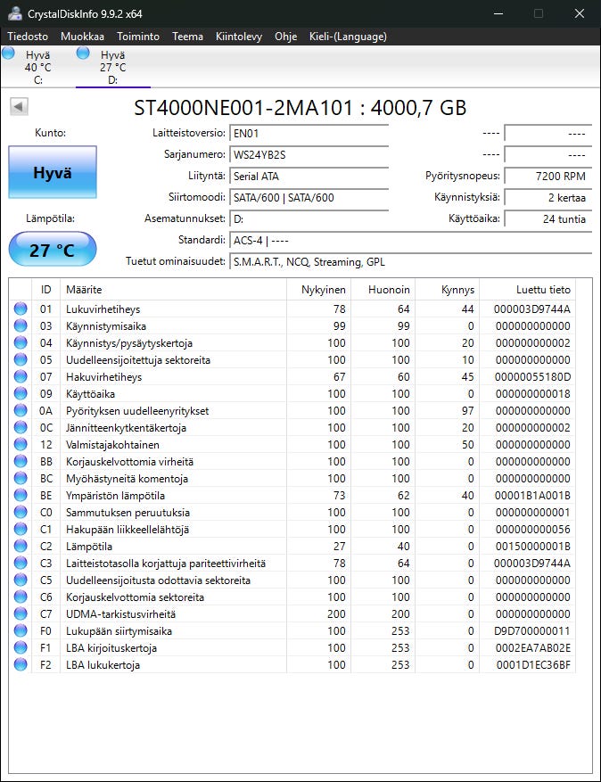This screenshot has width=601, height=782.
Task: Click the Asematunnukset field showing D:
Action: coord(309,219)
